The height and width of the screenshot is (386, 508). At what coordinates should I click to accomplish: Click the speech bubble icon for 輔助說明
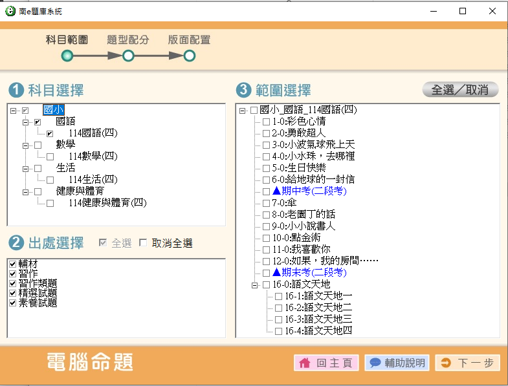click(375, 363)
